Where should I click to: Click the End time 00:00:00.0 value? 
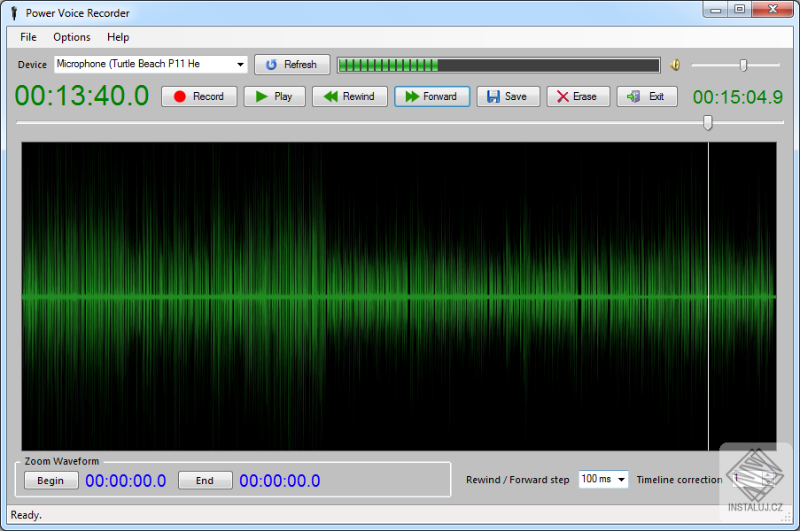coord(280,481)
